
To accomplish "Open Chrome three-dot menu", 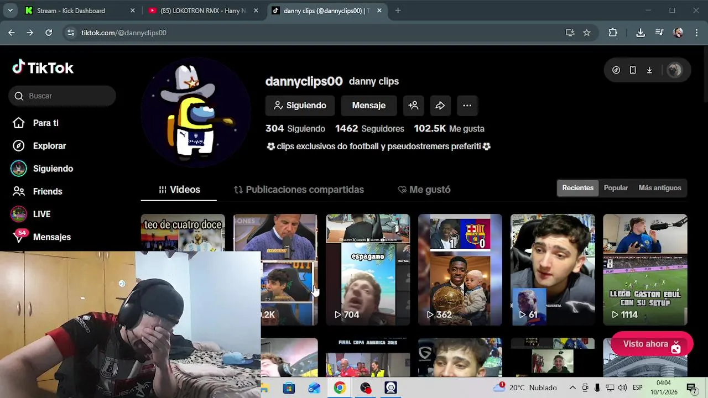I will [696, 33].
